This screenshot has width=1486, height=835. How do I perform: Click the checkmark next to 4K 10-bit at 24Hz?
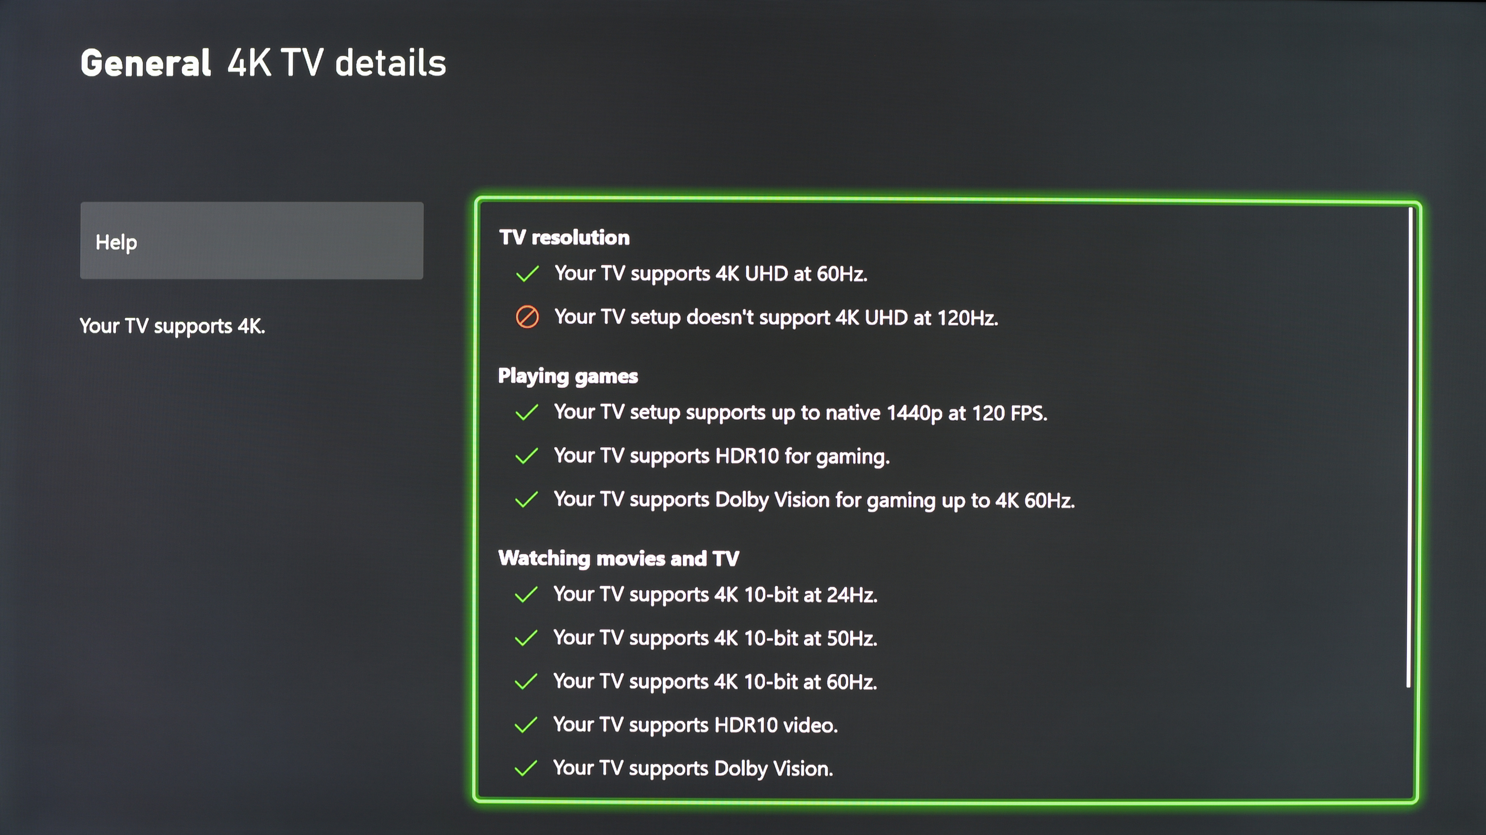tap(526, 595)
